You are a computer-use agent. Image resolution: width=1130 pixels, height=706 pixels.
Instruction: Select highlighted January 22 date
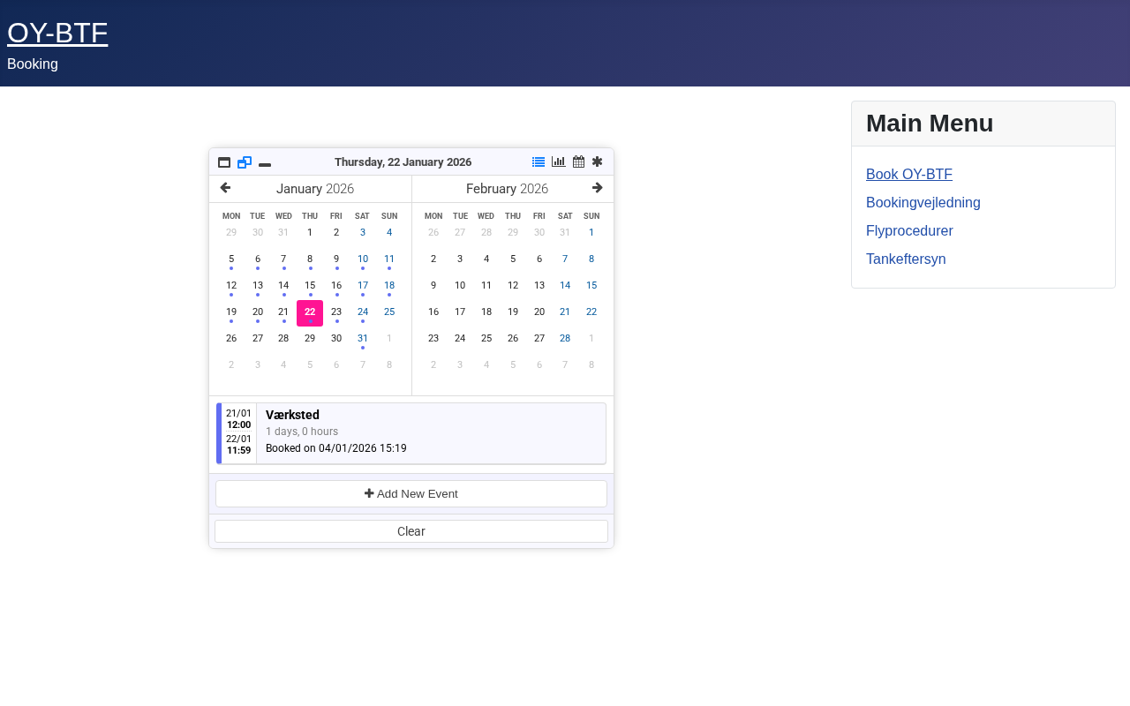pos(310,312)
